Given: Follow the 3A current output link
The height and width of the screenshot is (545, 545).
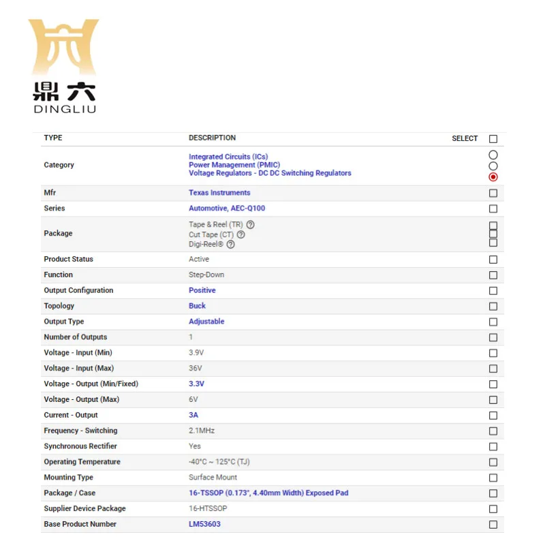Looking at the screenshot, I should pos(193,415).
